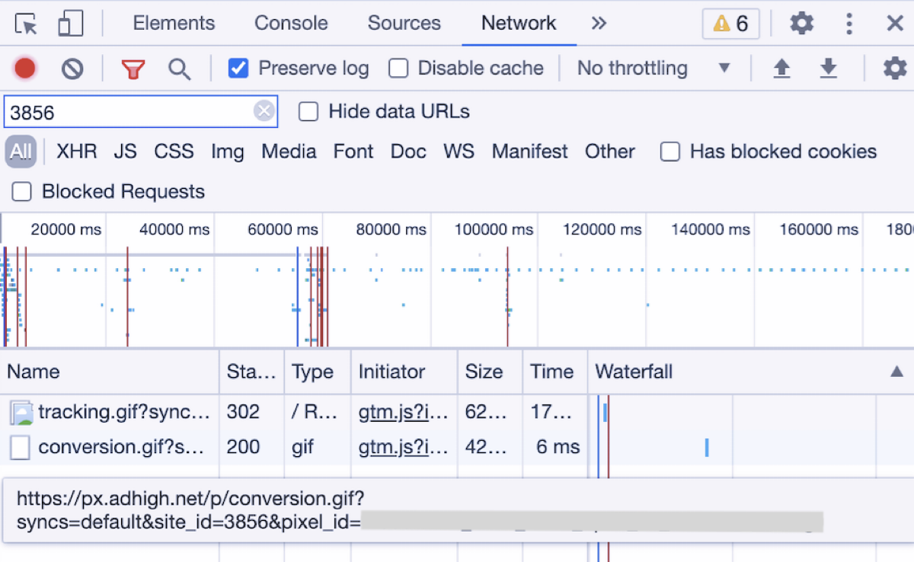Click the 60000 ms mark on the timeline overview
The height and width of the screenshot is (562, 914).
(283, 229)
